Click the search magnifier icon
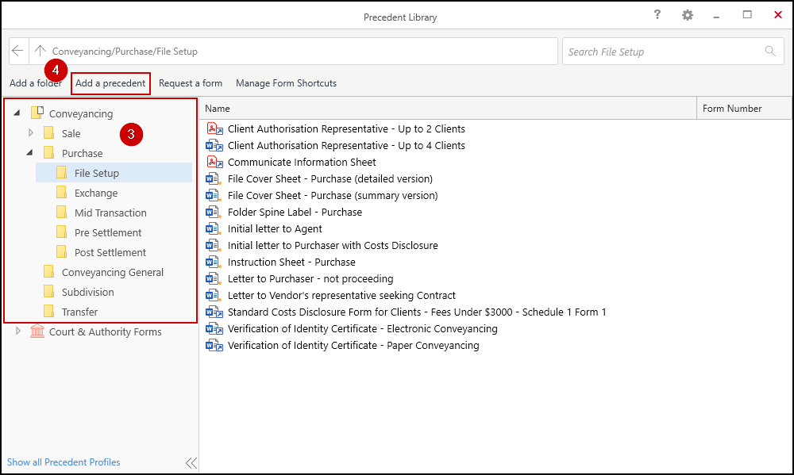 [x=769, y=52]
